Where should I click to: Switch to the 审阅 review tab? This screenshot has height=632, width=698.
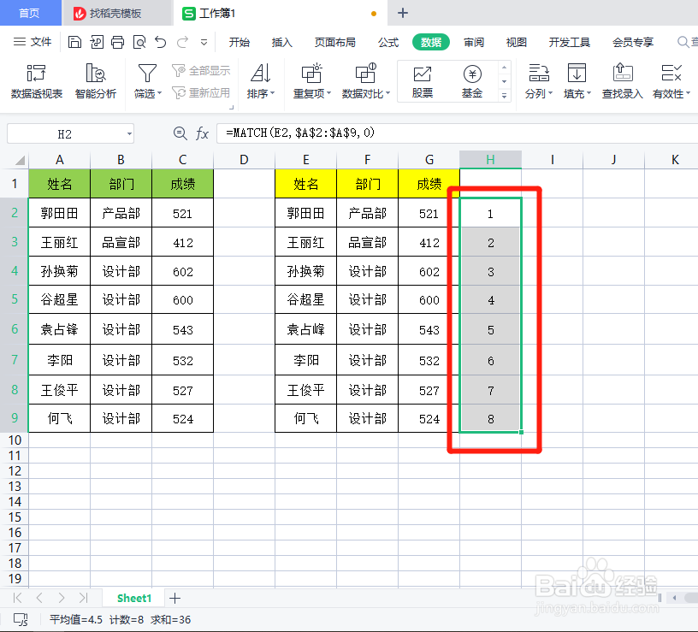(x=473, y=41)
